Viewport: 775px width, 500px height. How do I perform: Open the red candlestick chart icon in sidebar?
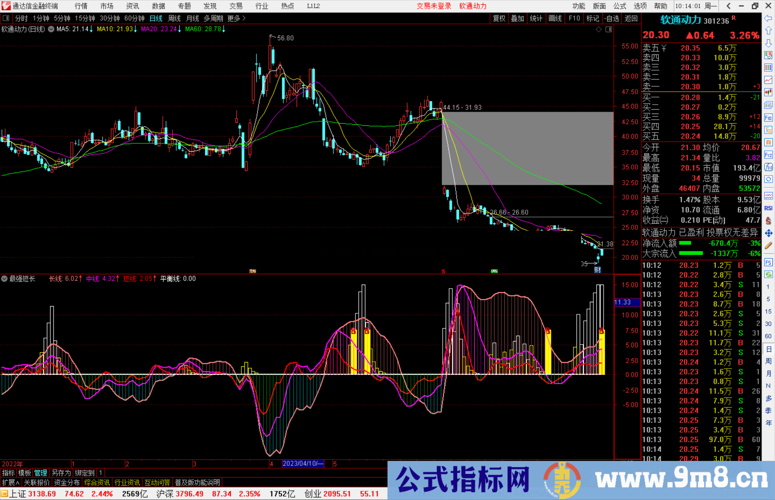768,92
